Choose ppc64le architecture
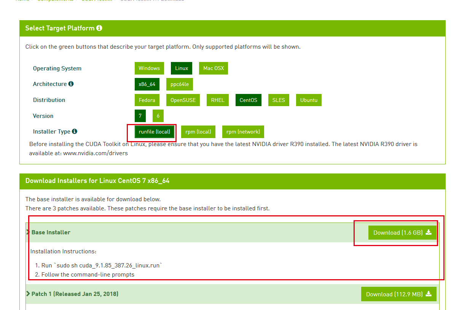451x310 pixels. coord(180,84)
